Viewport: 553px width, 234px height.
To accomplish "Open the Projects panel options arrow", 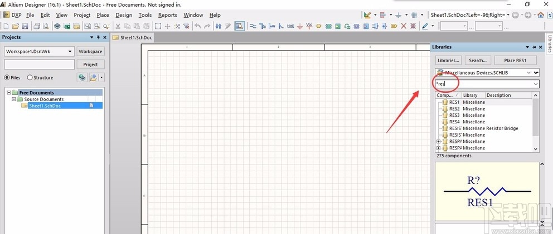I will [91, 37].
